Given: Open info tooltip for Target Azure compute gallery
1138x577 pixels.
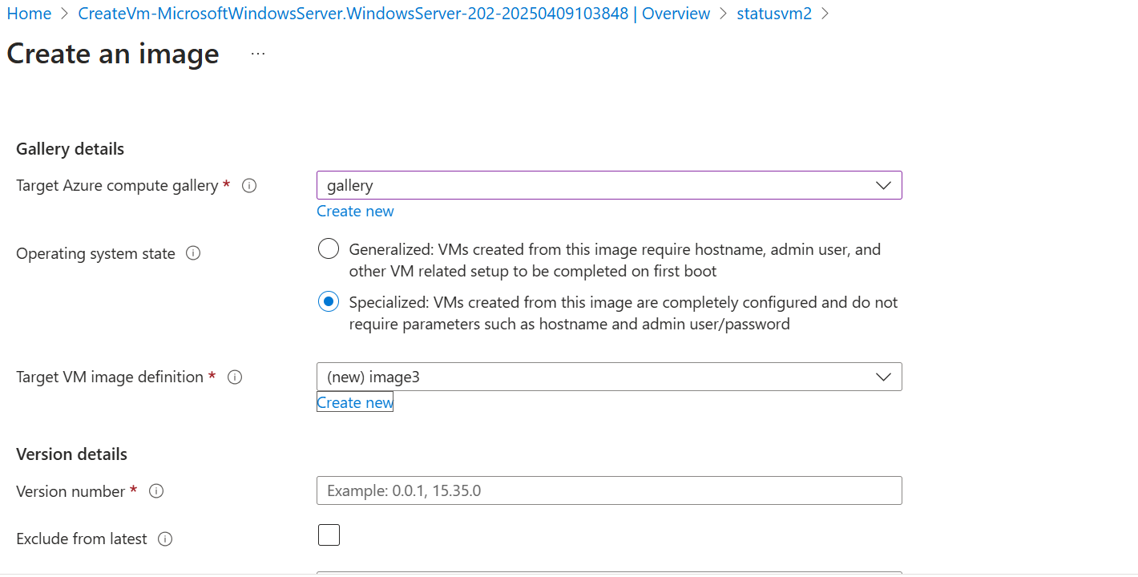Looking at the screenshot, I should point(249,186).
